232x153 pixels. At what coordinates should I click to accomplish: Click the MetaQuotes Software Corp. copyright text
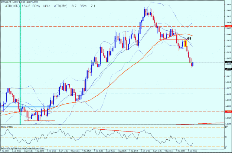coord(23,148)
